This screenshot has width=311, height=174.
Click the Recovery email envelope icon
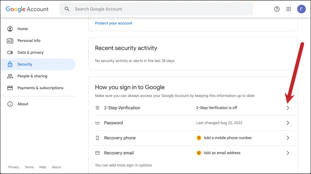pos(97,153)
